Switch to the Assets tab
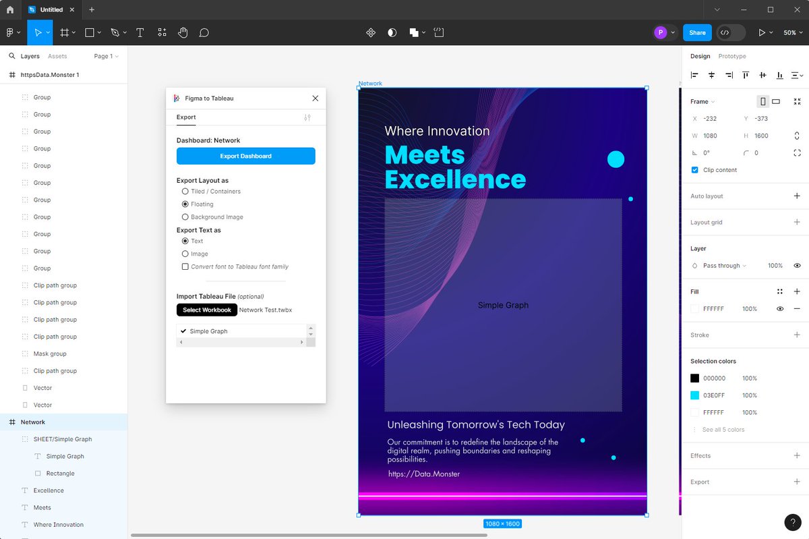Viewport: 809px width, 539px height. (x=57, y=56)
